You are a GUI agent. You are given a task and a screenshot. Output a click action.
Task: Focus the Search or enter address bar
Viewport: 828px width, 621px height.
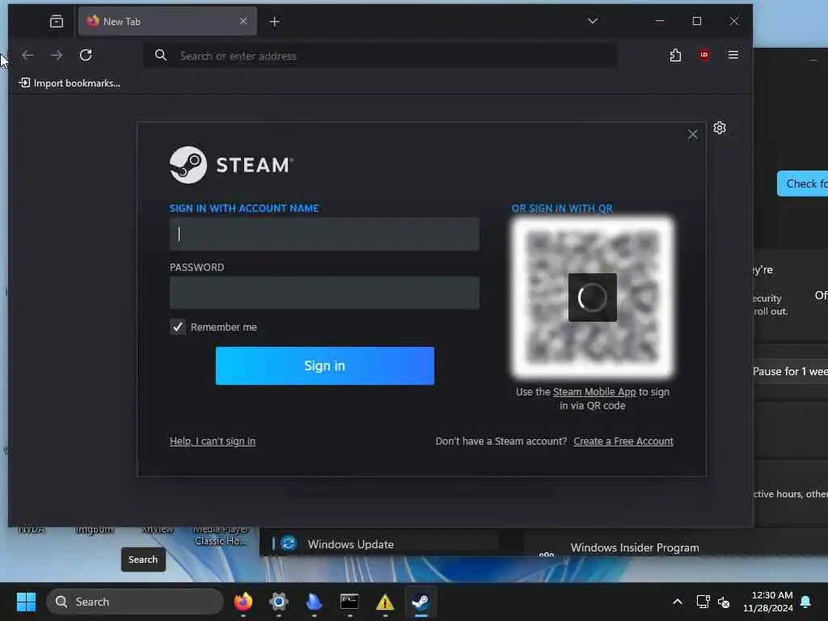click(x=380, y=56)
